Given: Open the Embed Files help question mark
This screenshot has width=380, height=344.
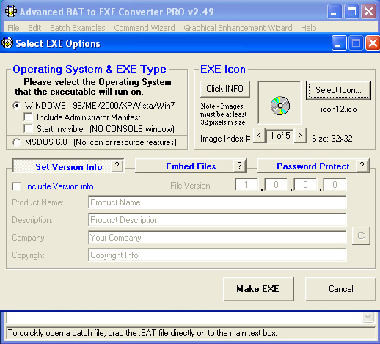Looking at the screenshot, I should 240,166.
